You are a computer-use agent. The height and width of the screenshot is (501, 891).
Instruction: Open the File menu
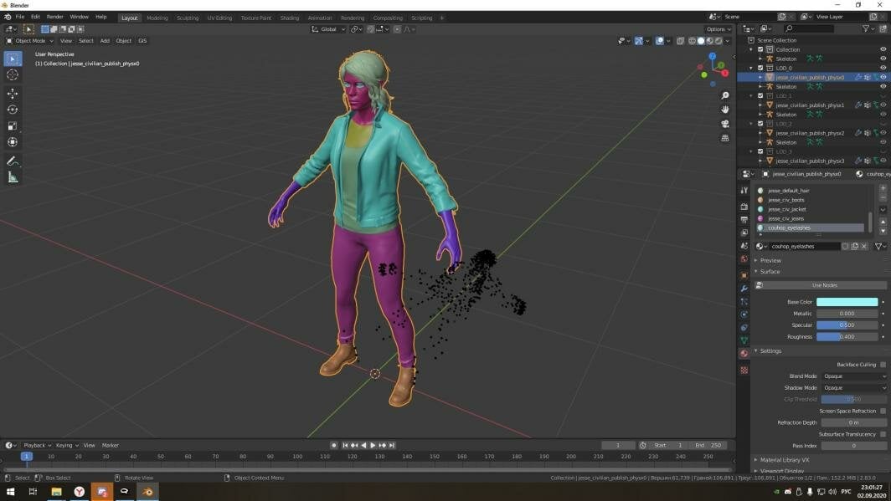(x=20, y=17)
